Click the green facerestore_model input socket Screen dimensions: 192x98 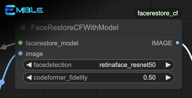pyautogui.click(x=20, y=43)
